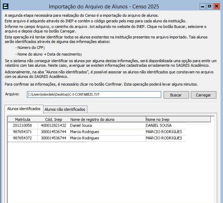This screenshot has width=223, height=203.
Task: Click the DANIEL SOUSA Inep name cell
Action: click(x=166, y=125)
